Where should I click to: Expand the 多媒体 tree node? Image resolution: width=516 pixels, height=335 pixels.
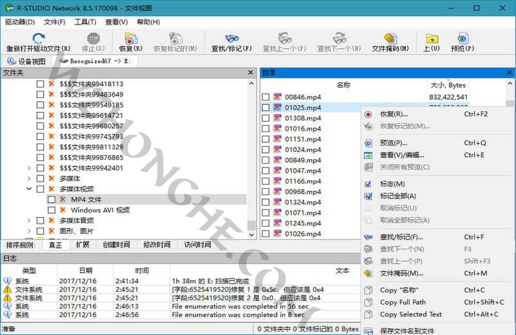click(x=29, y=178)
